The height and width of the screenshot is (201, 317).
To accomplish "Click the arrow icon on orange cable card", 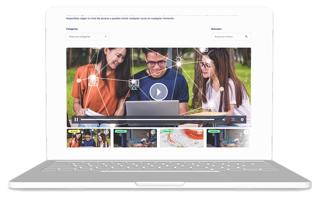I will pos(199,132).
